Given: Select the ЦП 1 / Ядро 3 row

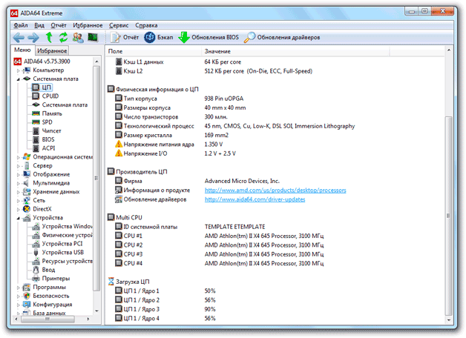Looking at the screenshot, I should tap(275, 309).
